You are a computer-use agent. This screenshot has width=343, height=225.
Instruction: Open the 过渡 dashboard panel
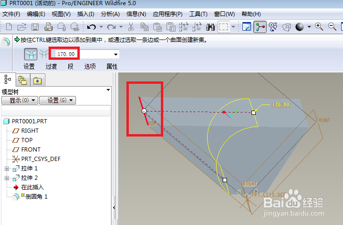pos(51,66)
